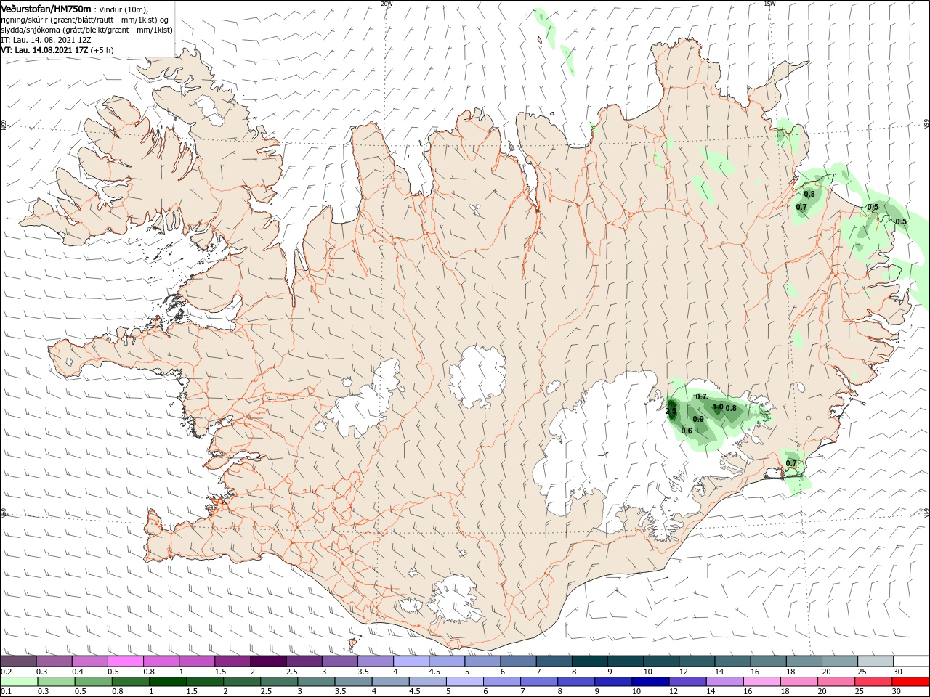Click the light purple 14–16 rain swatch

pyautogui.click(x=724, y=682)
